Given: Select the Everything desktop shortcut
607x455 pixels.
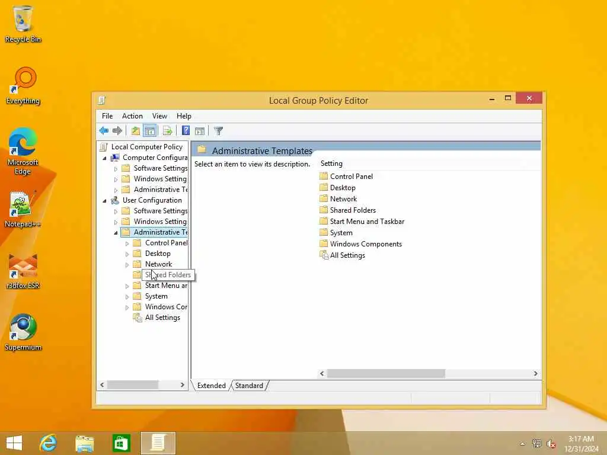Looking at the screenshot, I should coord(23,85).
